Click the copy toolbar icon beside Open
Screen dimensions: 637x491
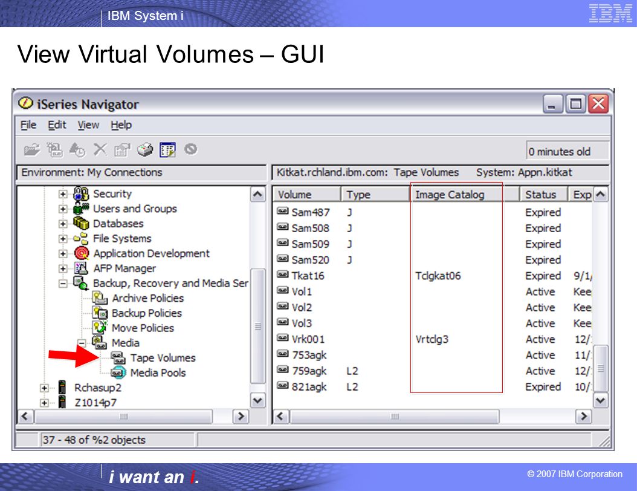coord(54,150)
